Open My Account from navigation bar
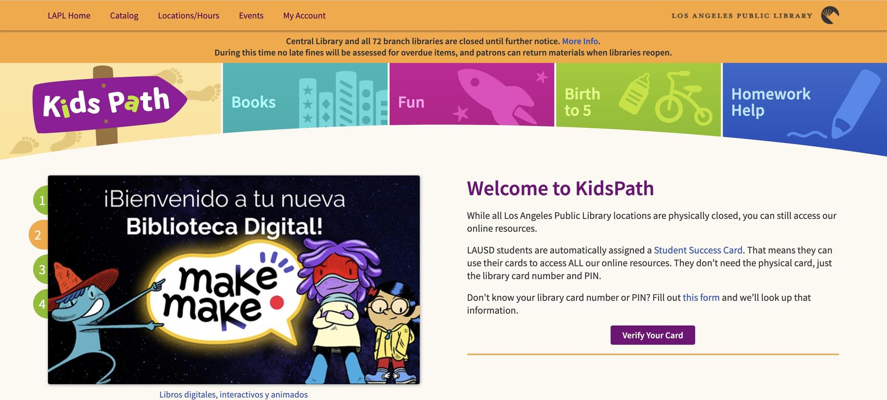The image size is (887, 400). click(x=304, y=16)
